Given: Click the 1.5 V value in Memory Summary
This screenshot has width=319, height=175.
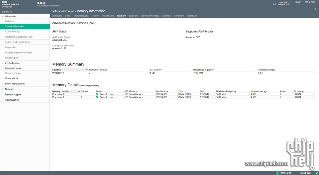Looking at the screenshot, I should tap(260, 73).
